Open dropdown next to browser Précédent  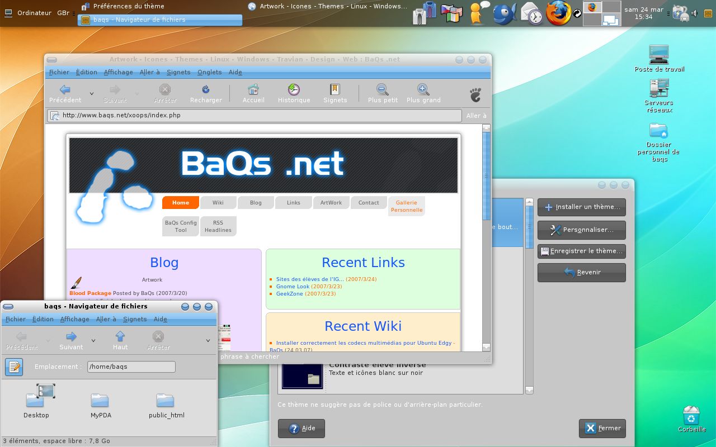(x=92, y=93)
